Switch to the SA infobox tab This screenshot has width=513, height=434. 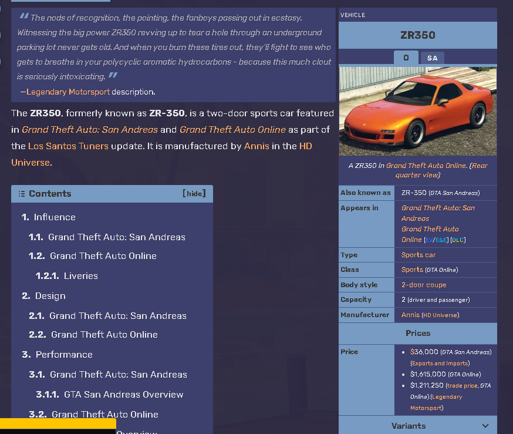pos(432,58)
